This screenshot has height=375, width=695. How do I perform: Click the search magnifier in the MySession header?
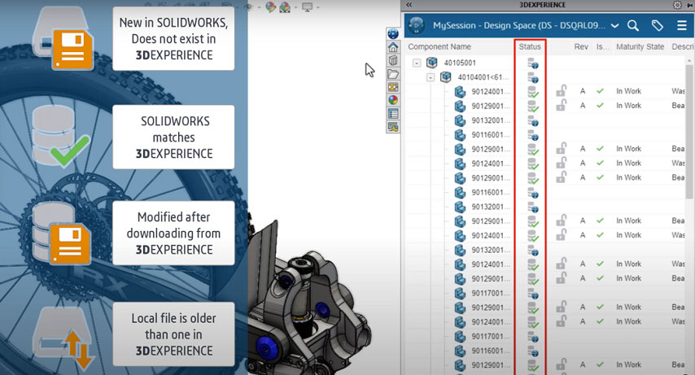pos(633,26)
